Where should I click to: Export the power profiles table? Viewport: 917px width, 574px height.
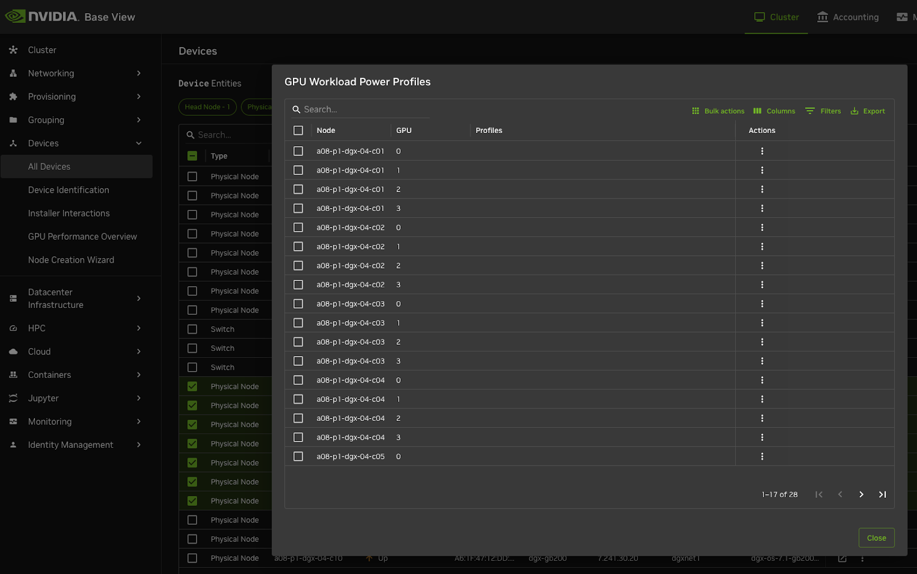867,111
